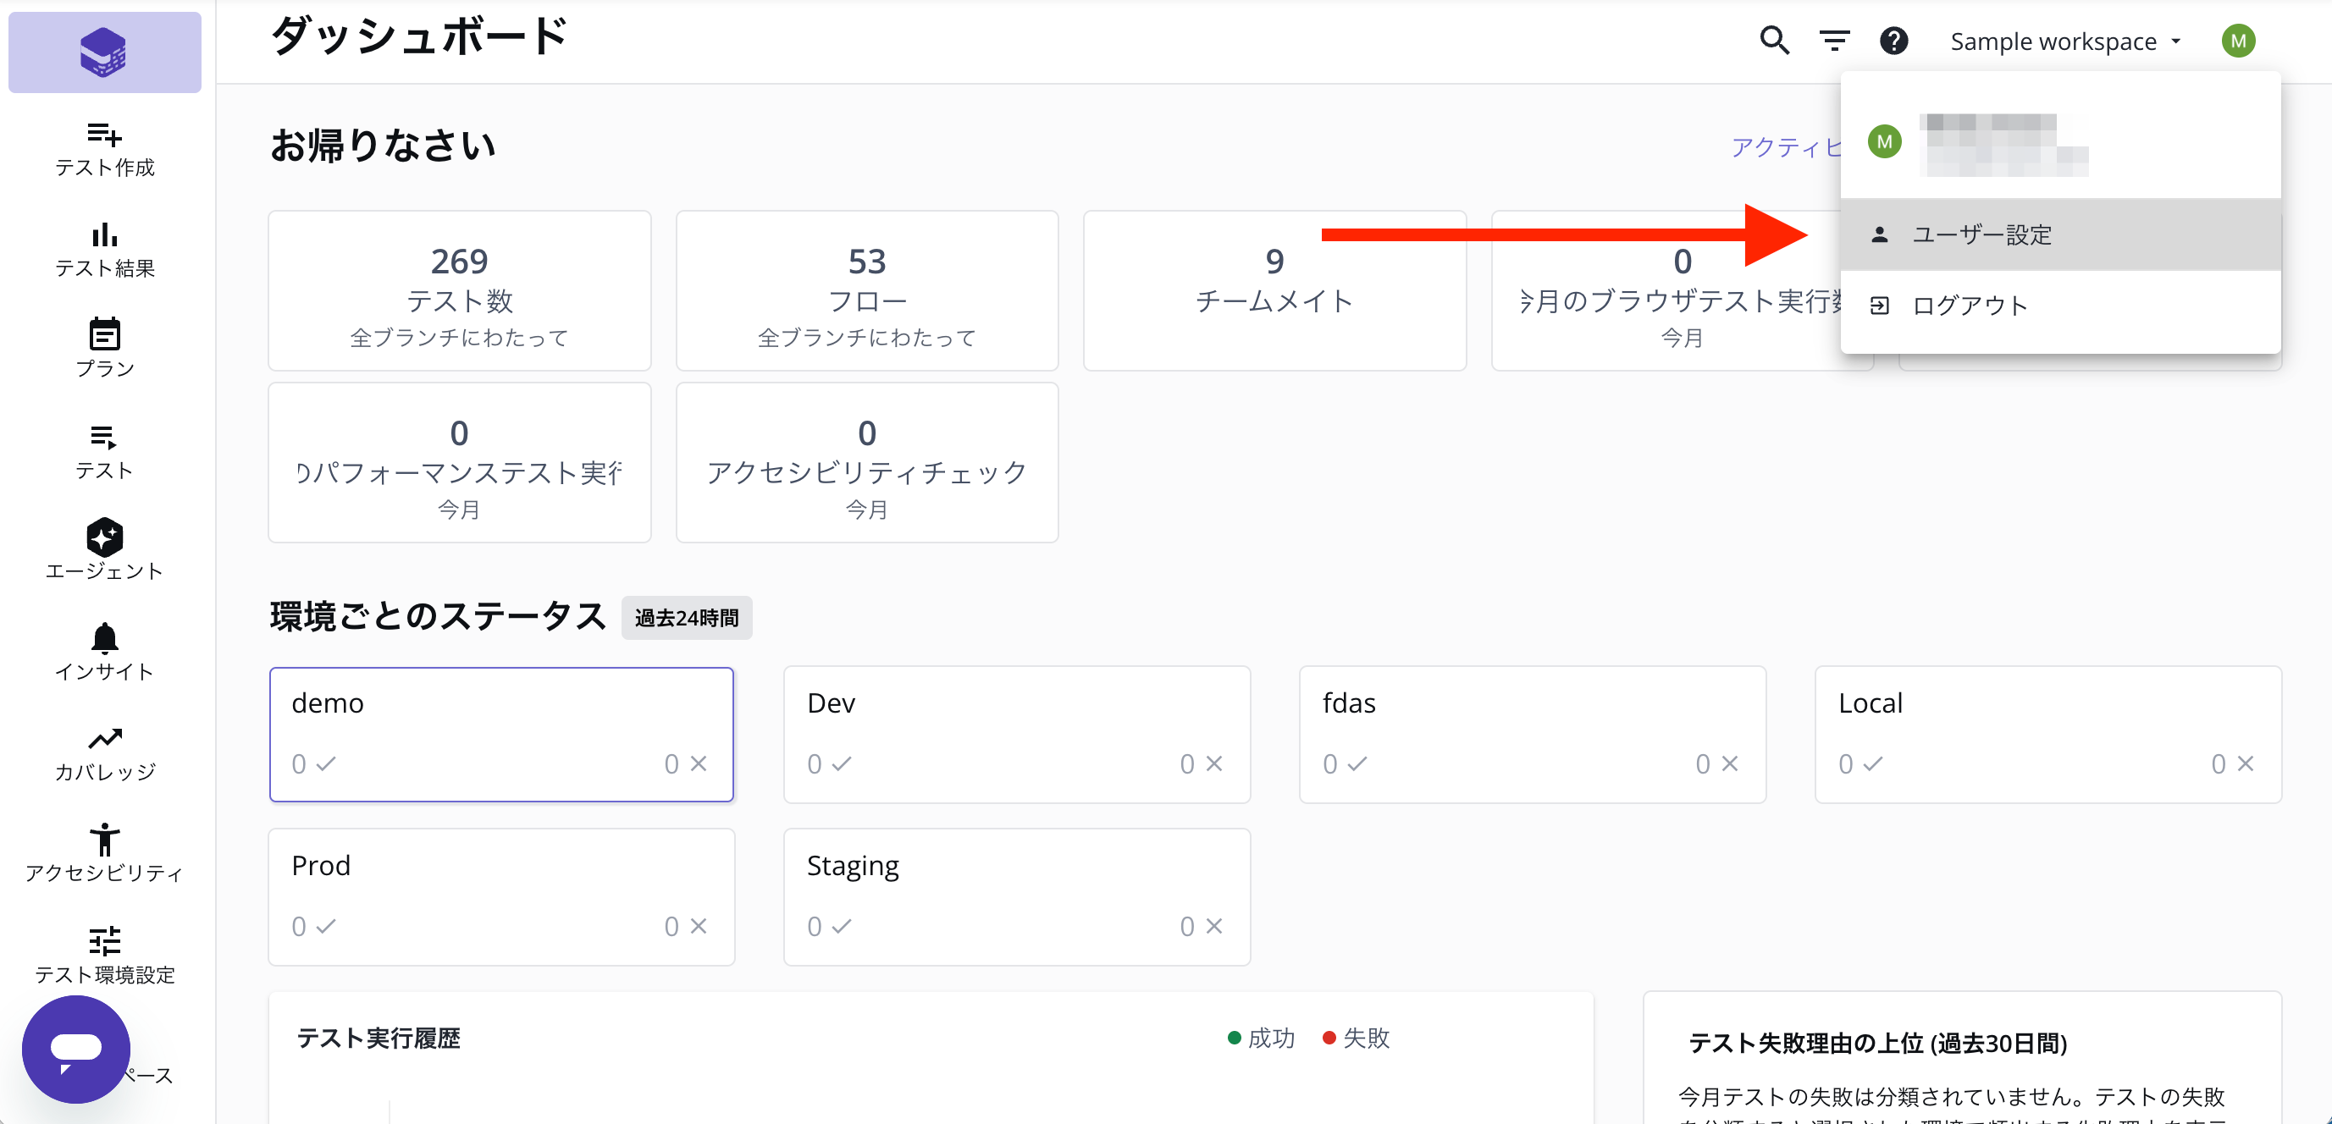
Task: Open the アクセシビリティチェック card
Action: click(867, 462)
